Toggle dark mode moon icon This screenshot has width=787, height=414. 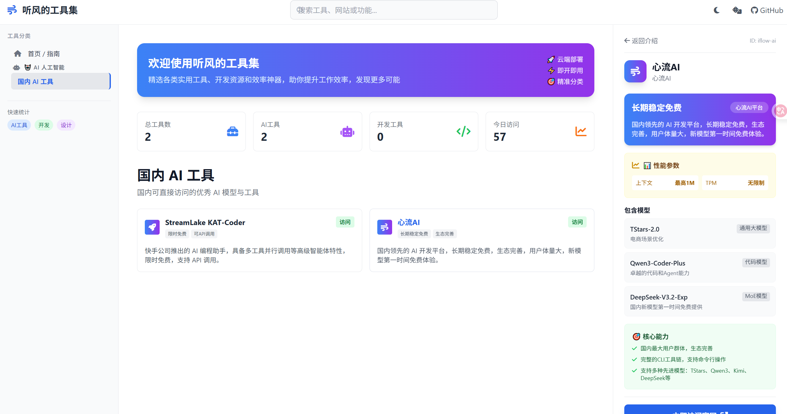tap(717, 10)
